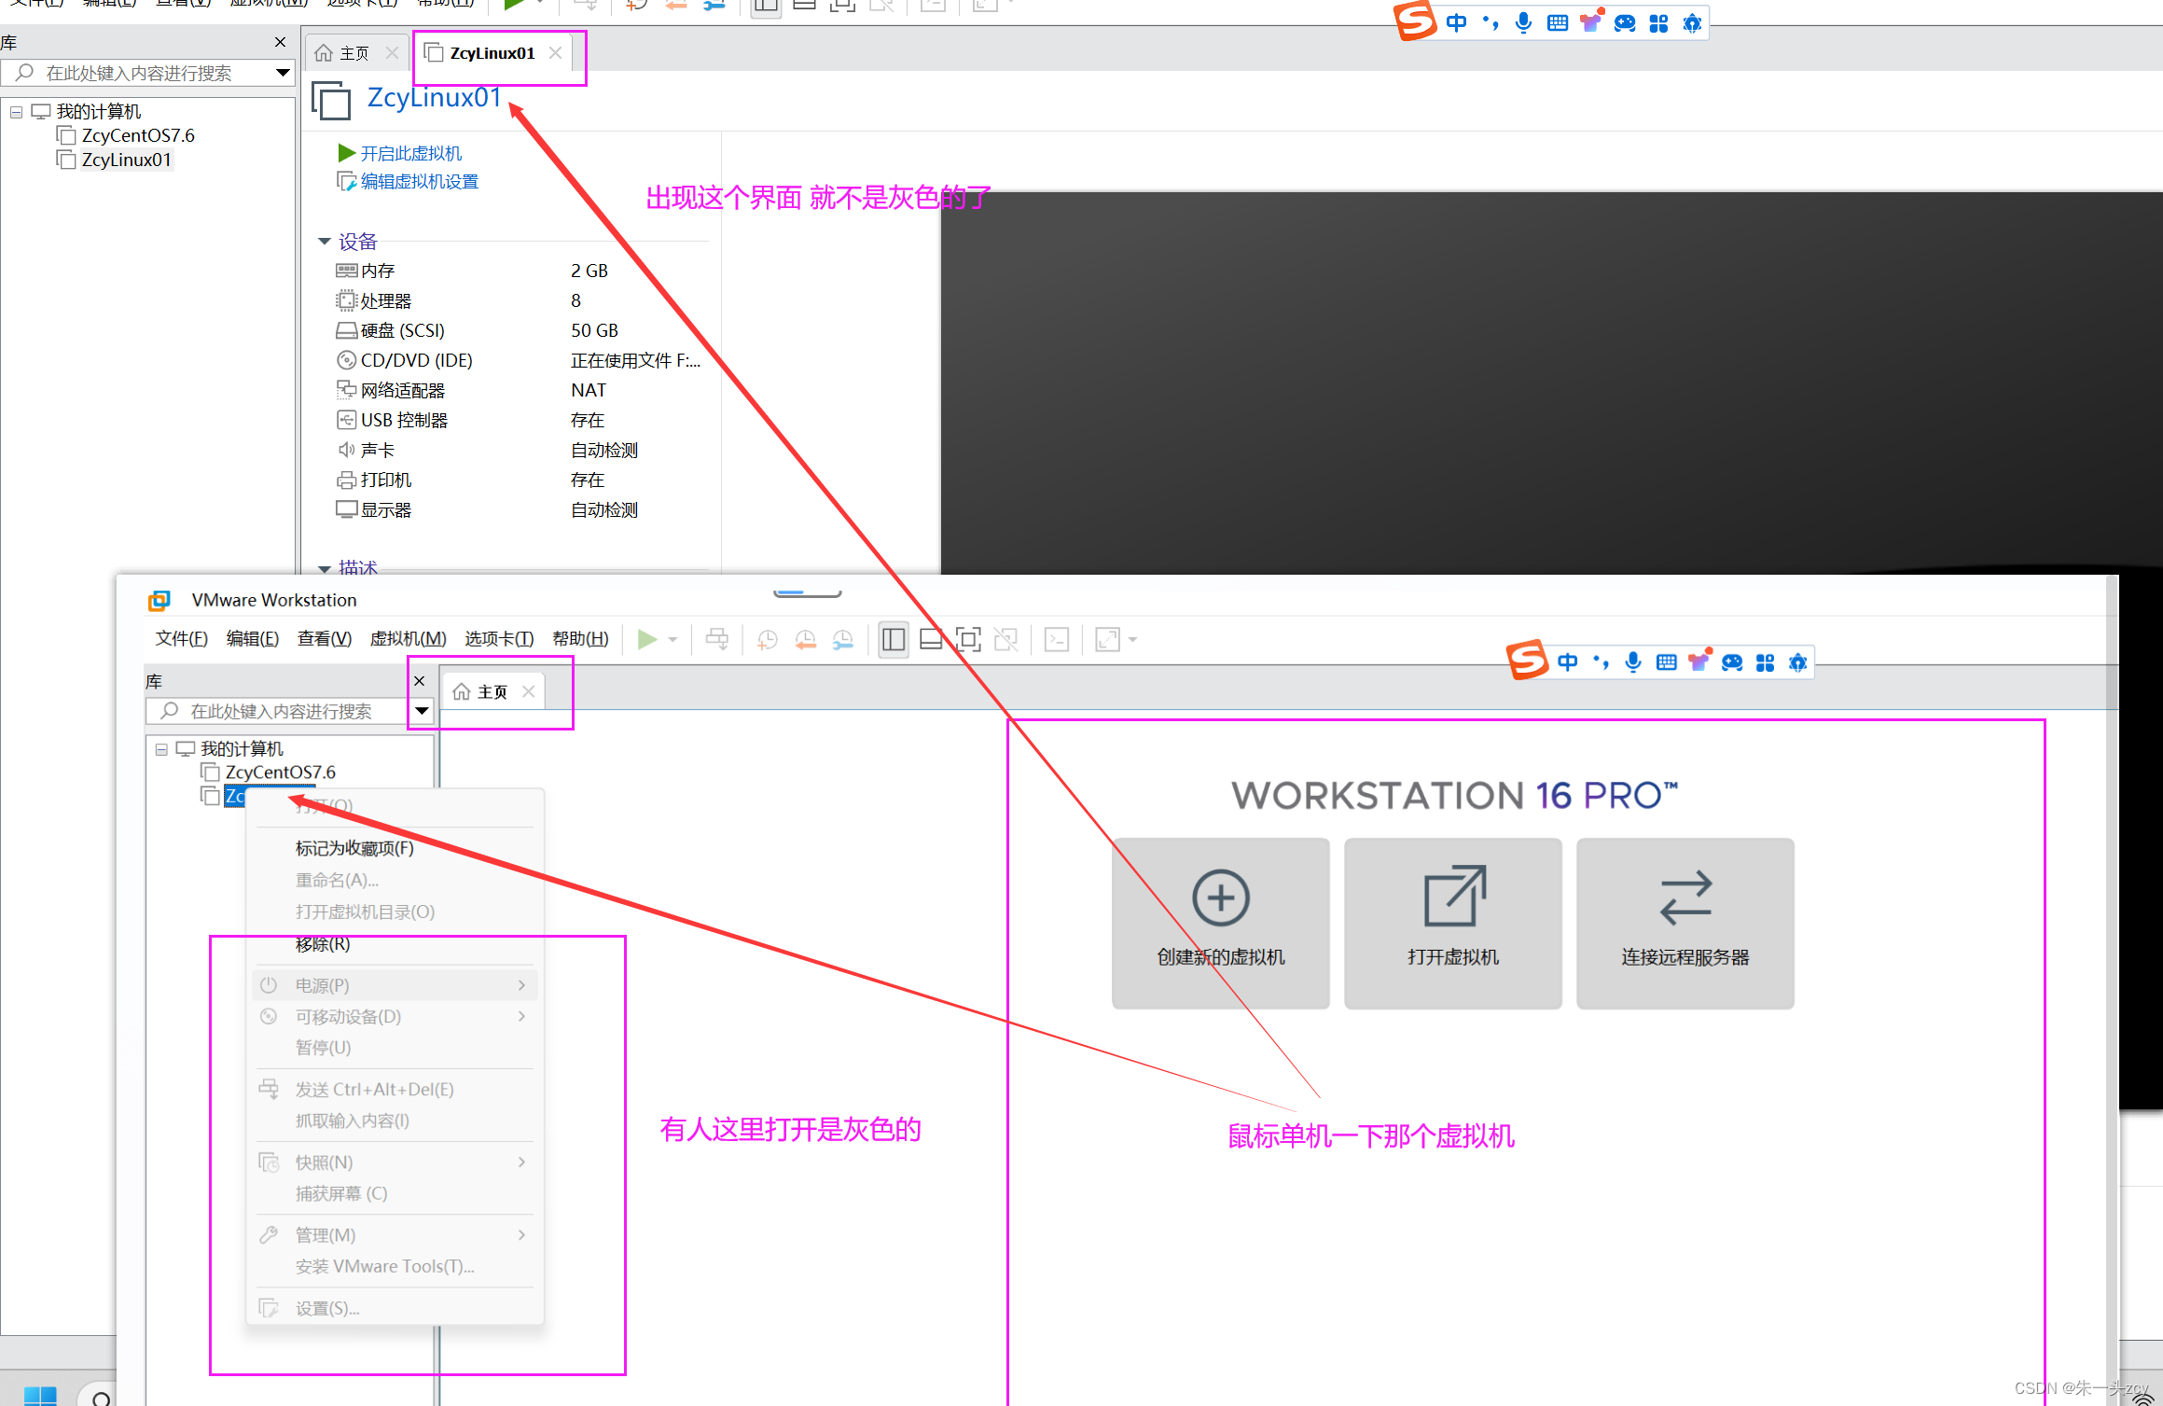2163x1406 pixels.
Task: Choose 移除(R) from context menu
Action: pyautogui.click(x=323, y=944)
